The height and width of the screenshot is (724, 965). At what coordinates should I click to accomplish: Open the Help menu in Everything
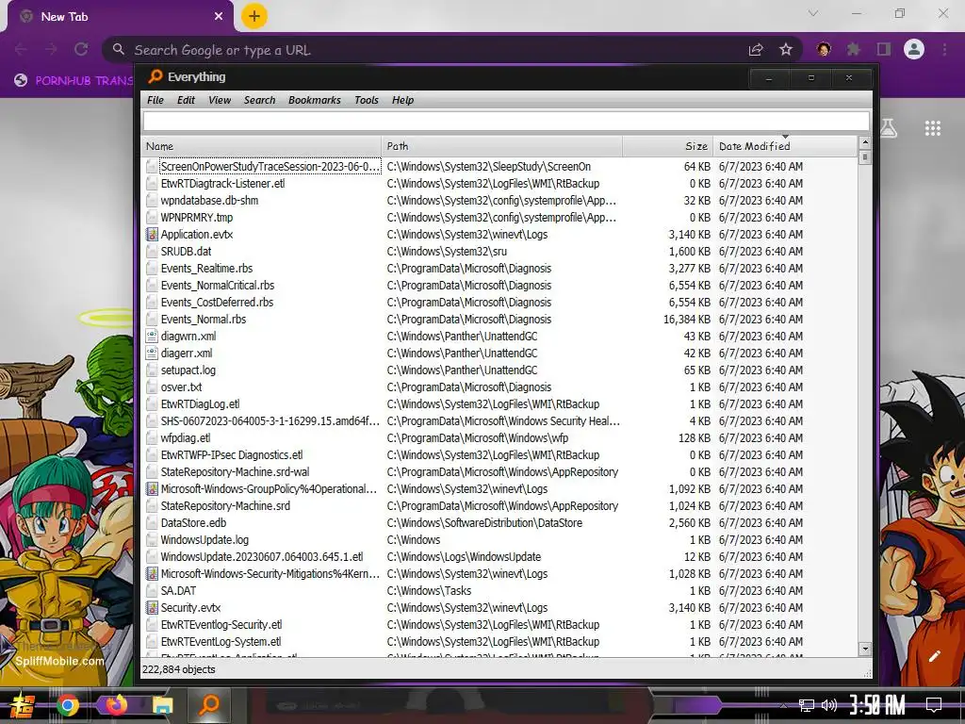point(402,100)
